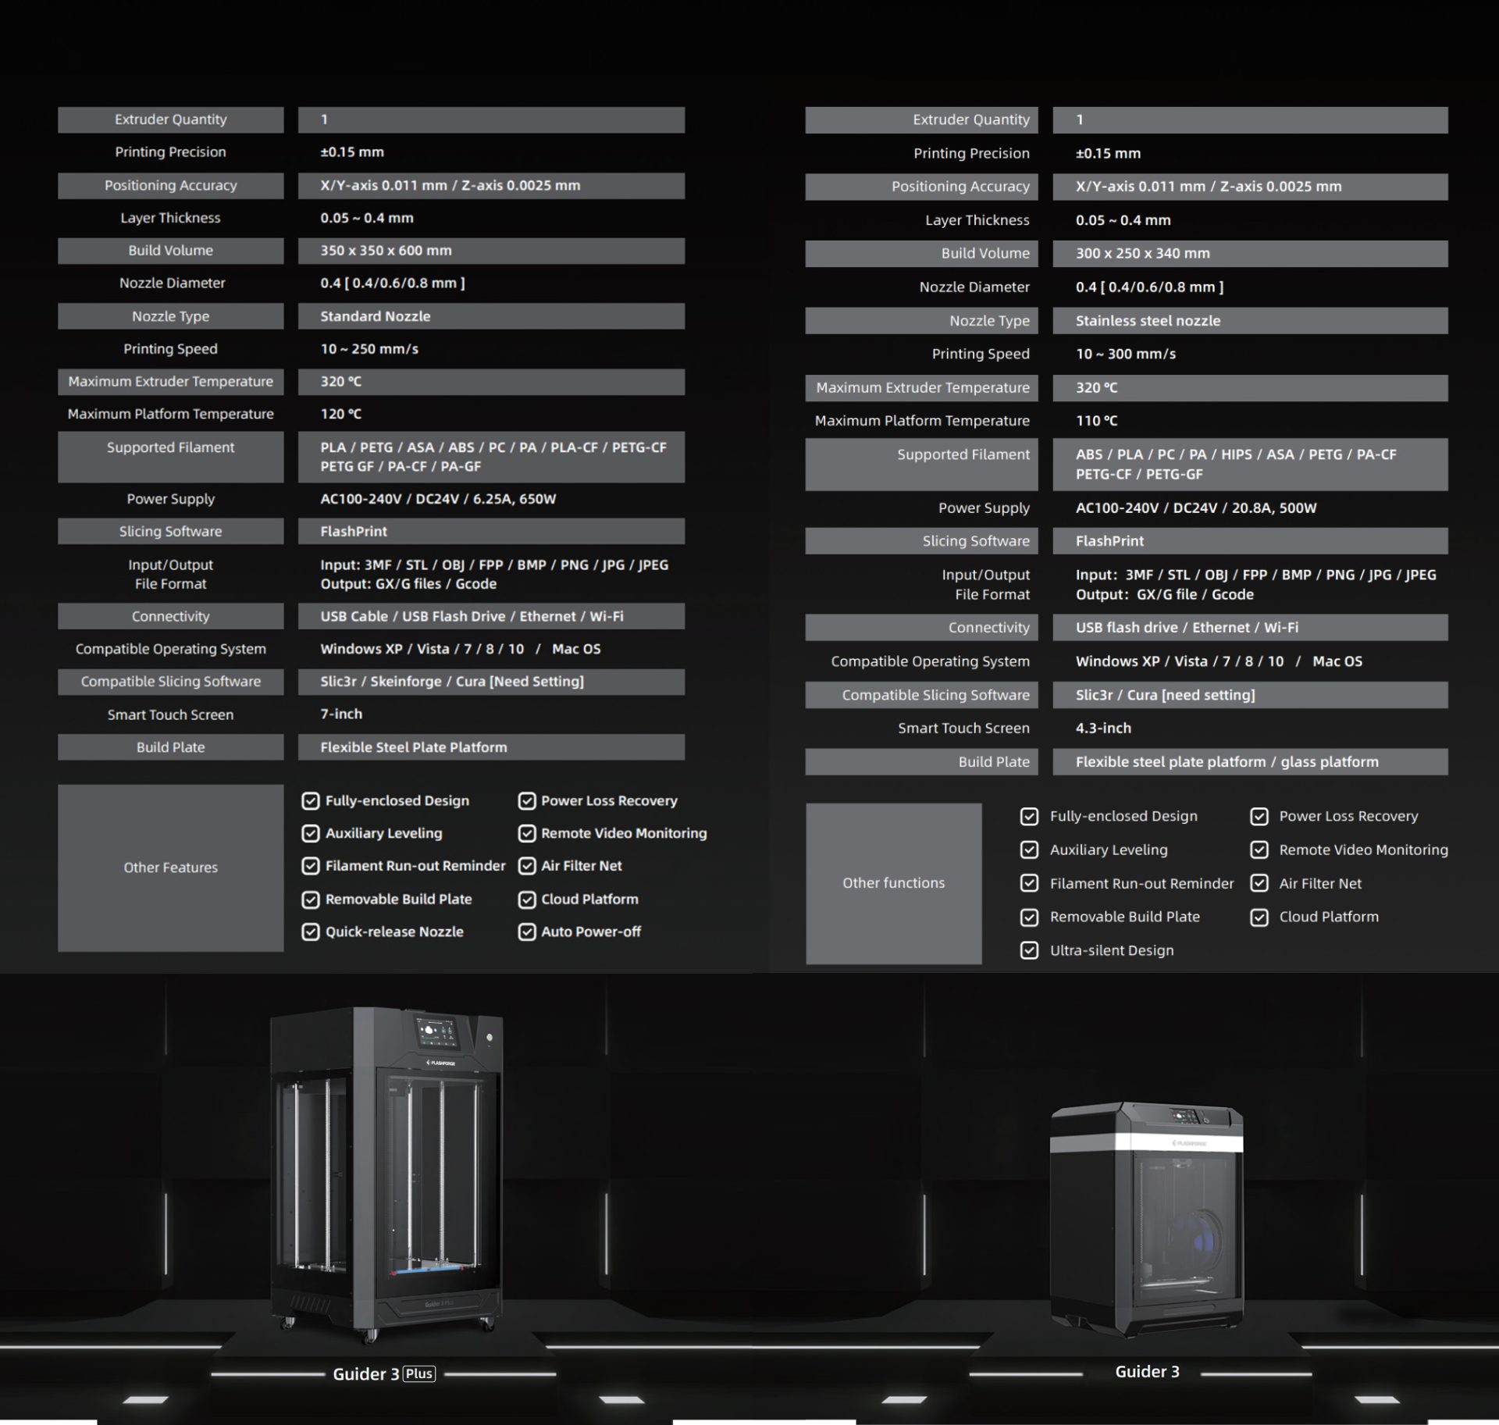
Task: Click the Guider 3 Plus supported filament list
Action: coord(493,457)
